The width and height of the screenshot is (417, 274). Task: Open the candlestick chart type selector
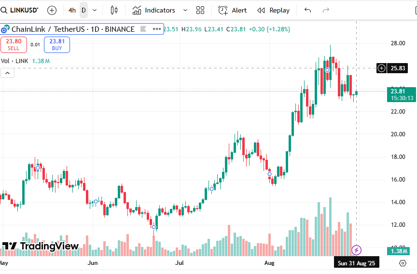coord(114,10)
